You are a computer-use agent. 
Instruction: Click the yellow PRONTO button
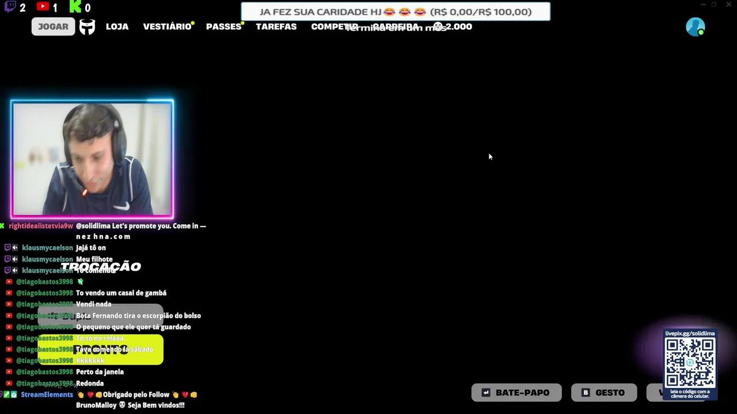tap(101, 350)
